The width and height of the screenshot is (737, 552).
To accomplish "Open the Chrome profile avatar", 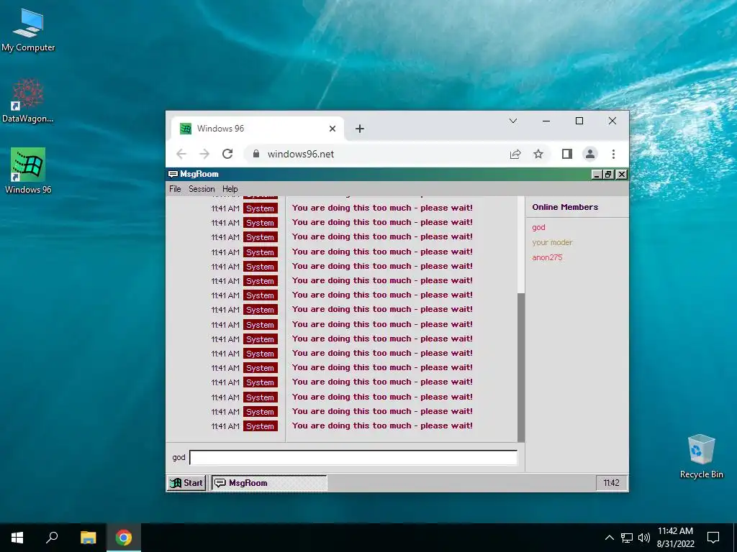I will [x=590, y=154].
